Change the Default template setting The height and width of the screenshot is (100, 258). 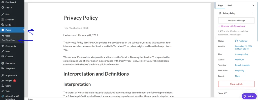tap(242, 65)
